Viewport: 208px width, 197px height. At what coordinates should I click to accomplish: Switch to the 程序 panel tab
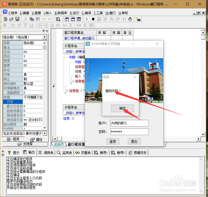(13, 139)
